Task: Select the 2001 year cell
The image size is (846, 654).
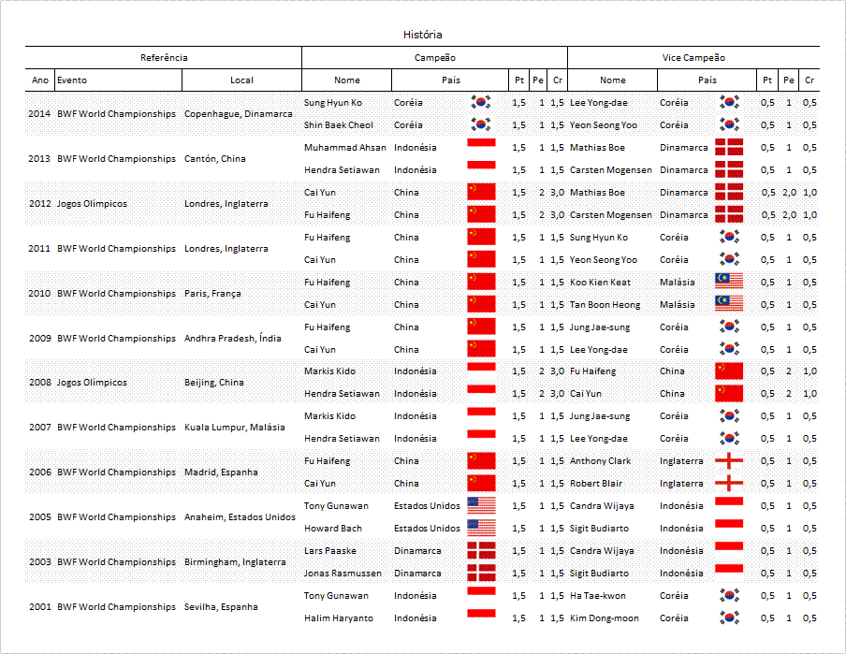Action: pyautogui.click(x=39, y=606)
